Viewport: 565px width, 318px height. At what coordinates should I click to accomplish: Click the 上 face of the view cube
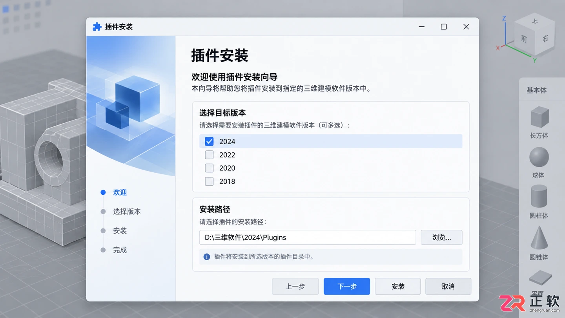point(534,20)
